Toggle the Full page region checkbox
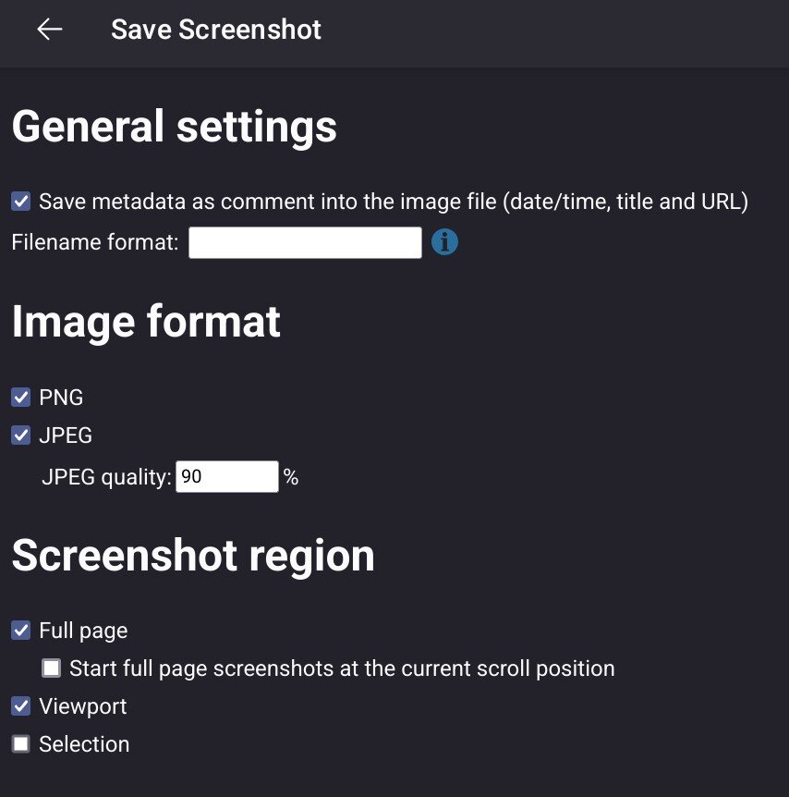Viewport: 789px width, 797px height. 21,631
